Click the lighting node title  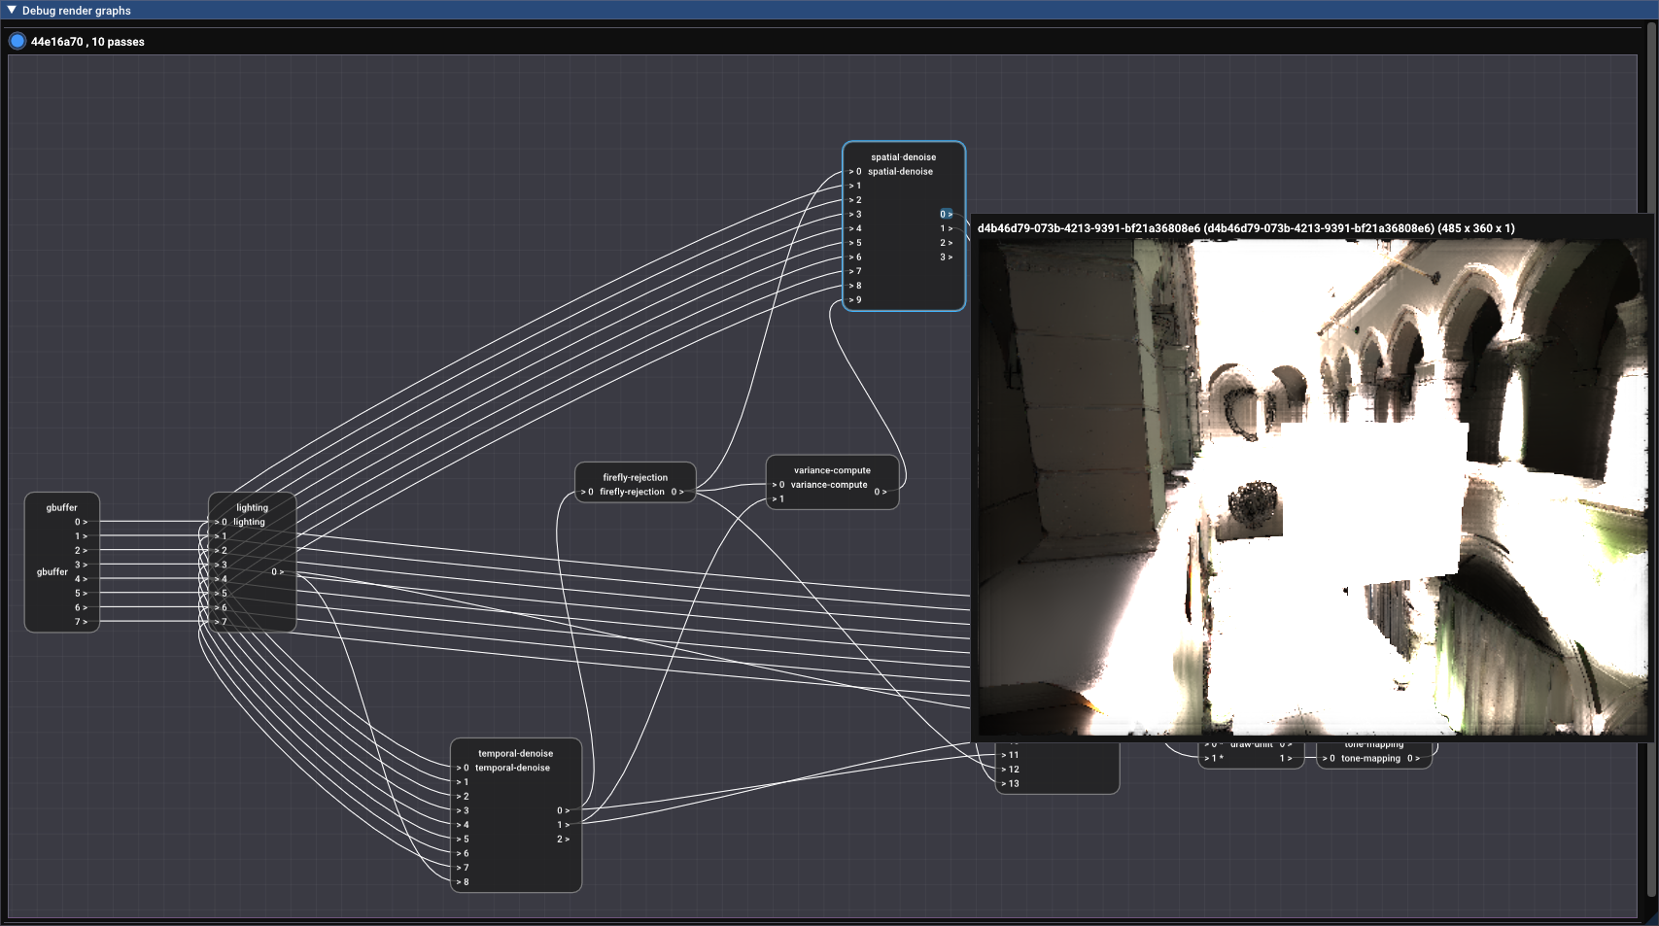point(252,507)
